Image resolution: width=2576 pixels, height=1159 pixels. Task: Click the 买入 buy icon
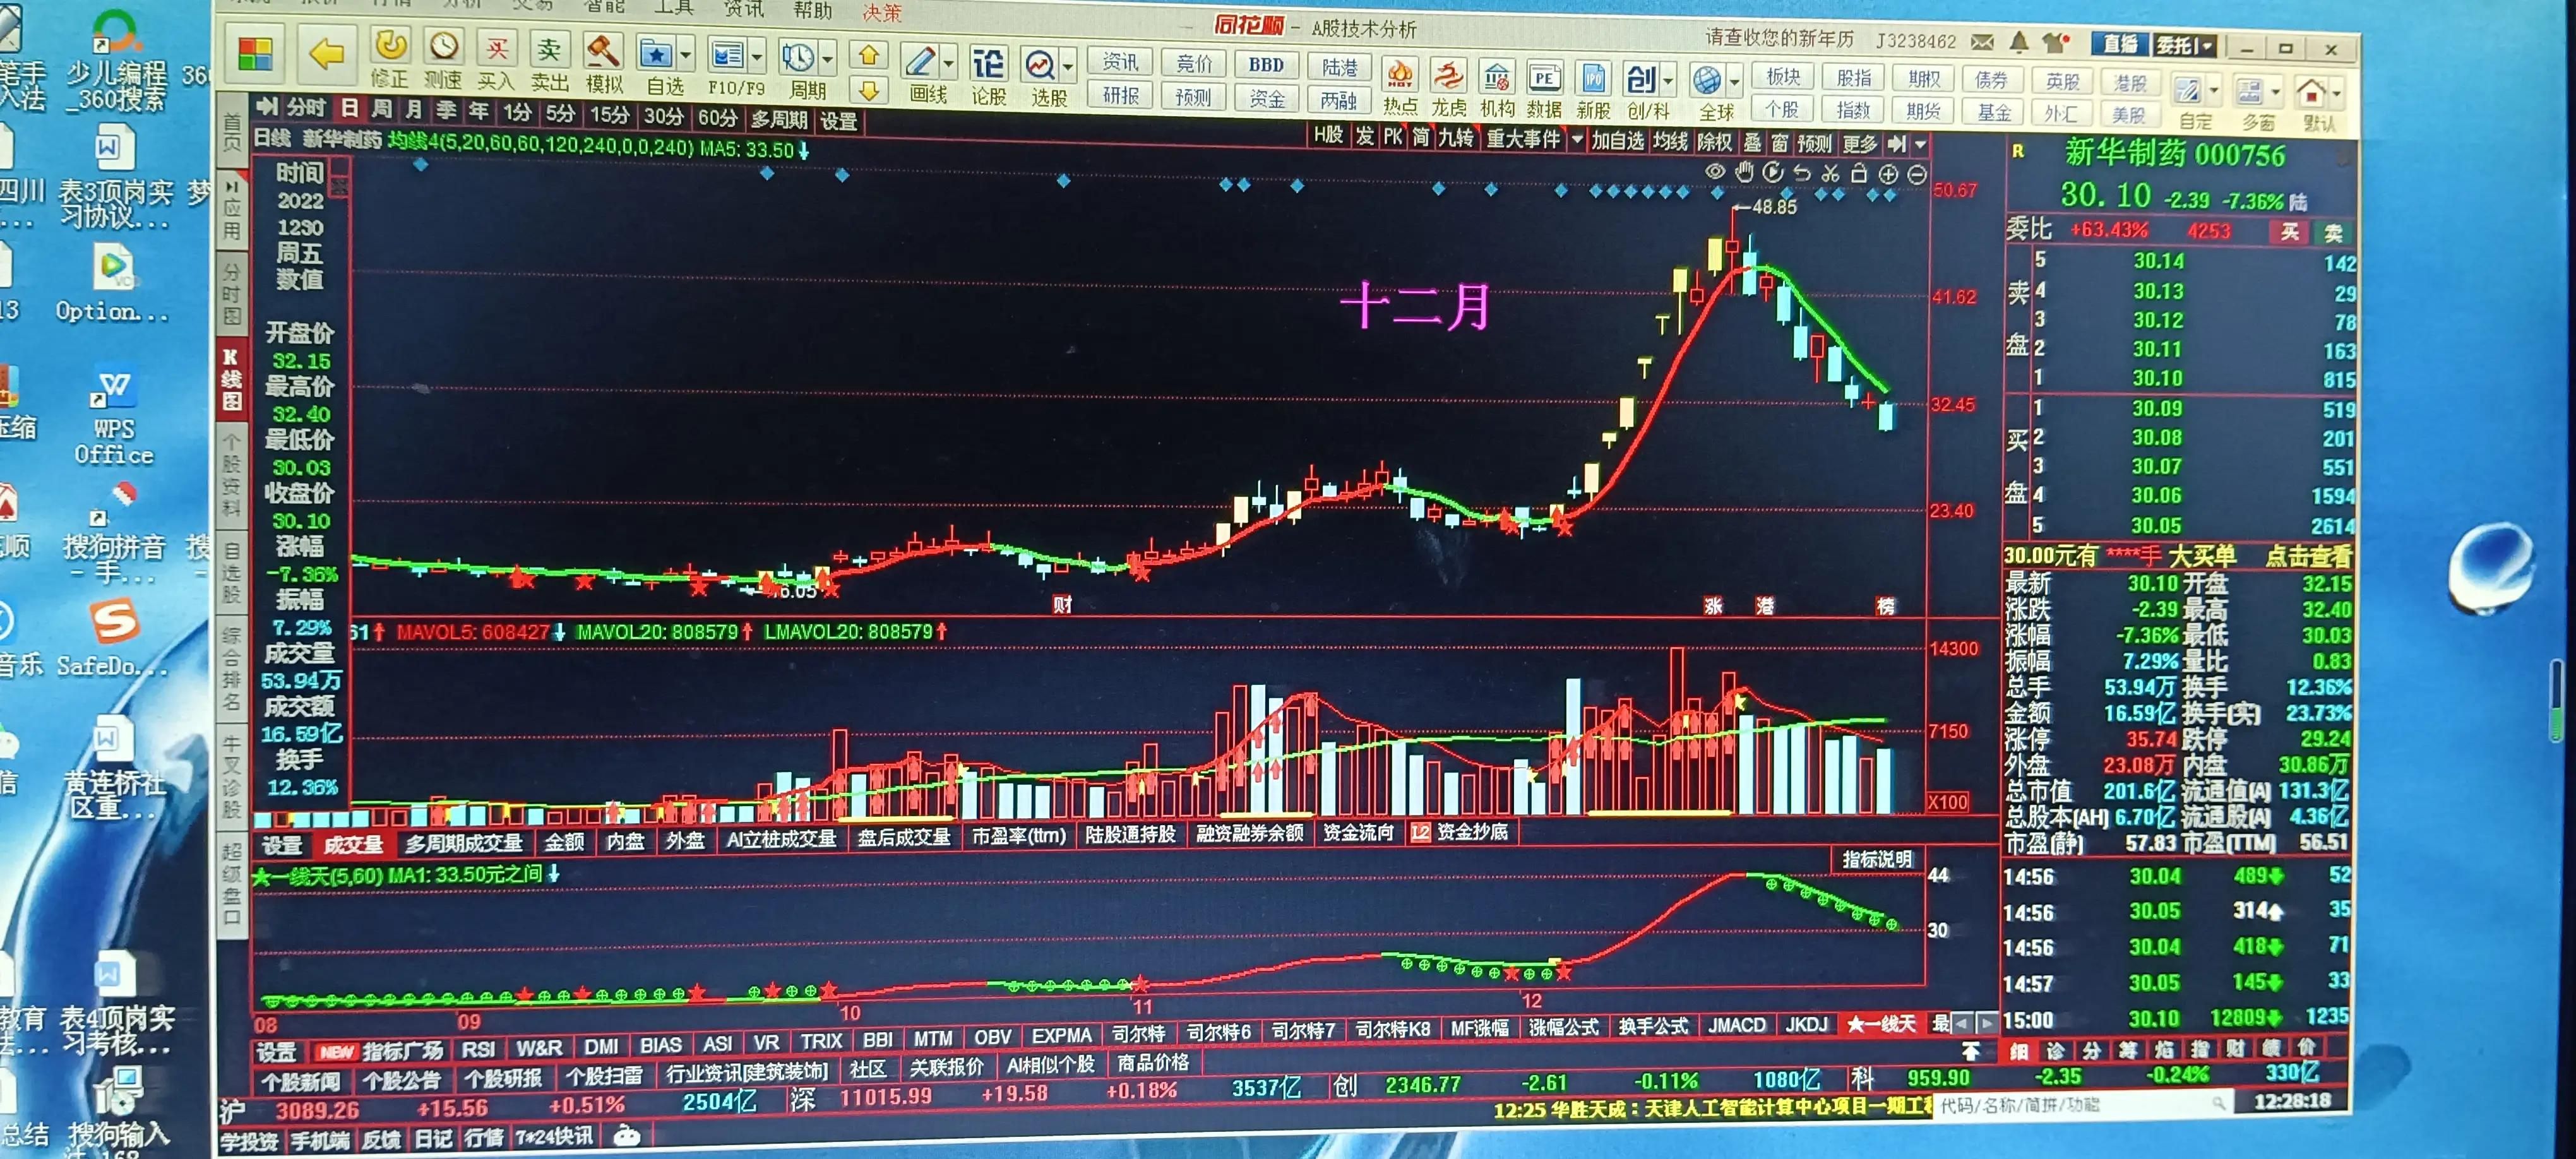pyautogui.click(x=496, y=48)
